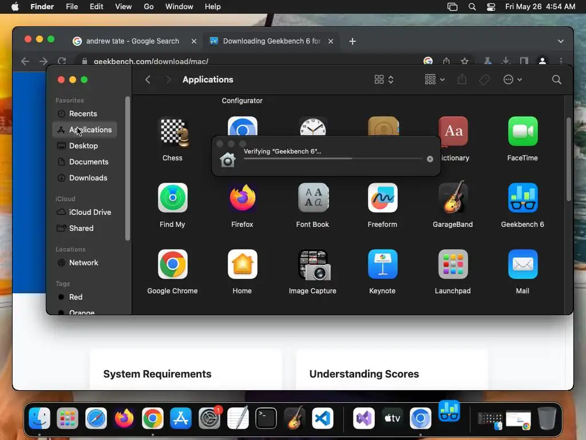Switch to the andrew tate Google Search tab
Viewport: 586px width, 440px height.
[132, 41]
